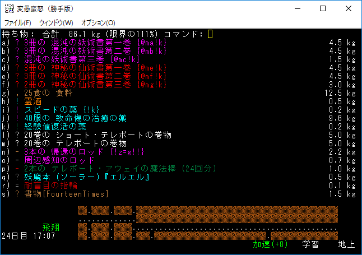Click the 加速(+8) status indicator
362x255 pixels.
click(x=270, y=244)
